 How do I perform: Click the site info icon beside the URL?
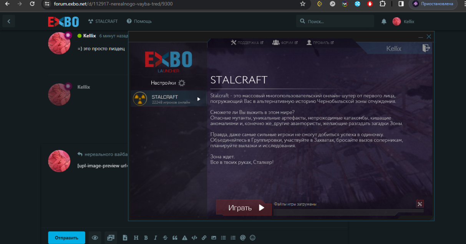pos(47,4)
